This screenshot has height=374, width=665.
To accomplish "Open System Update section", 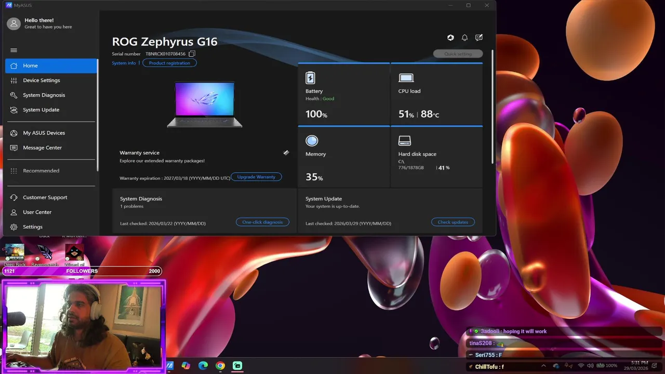I will click(51, 110).
